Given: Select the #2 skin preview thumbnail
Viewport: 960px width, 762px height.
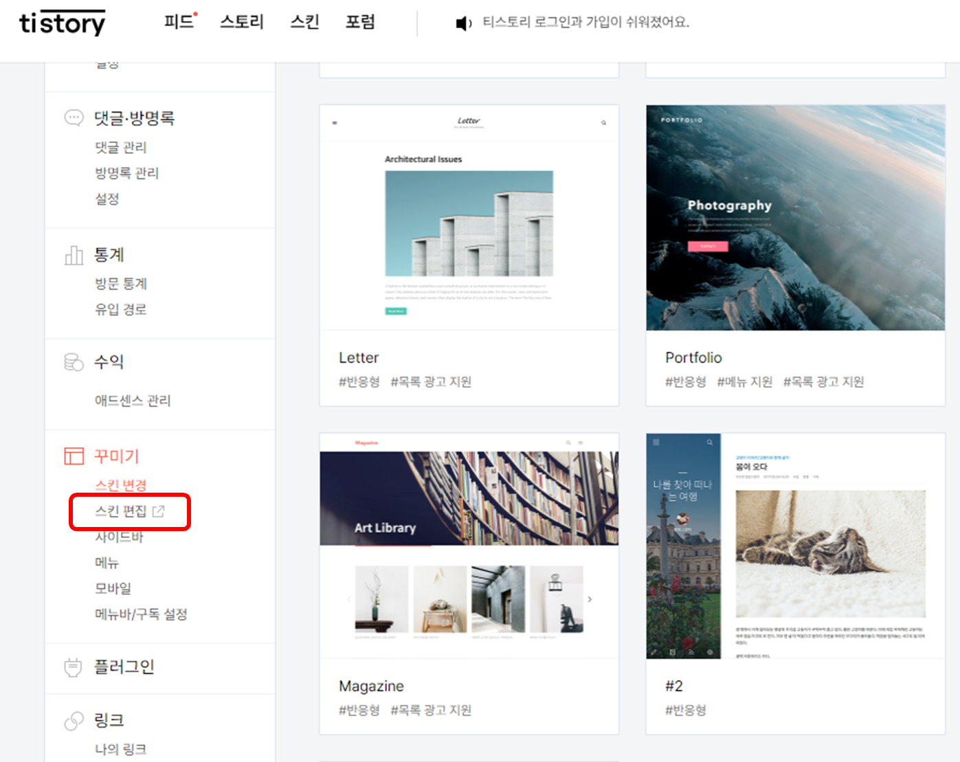Looking at the screenshot, I should click(x=796, y=546).
